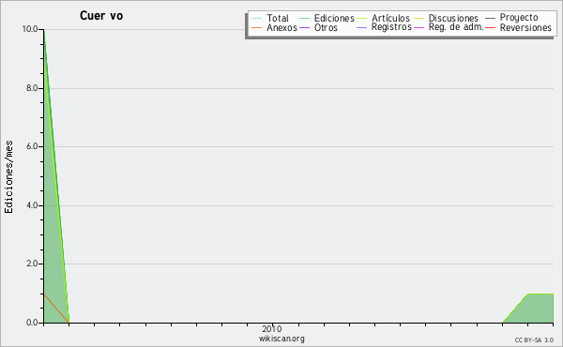Click the Registros legend label
The width and height of the screenshot is (563, 347).
pos(391,27)
